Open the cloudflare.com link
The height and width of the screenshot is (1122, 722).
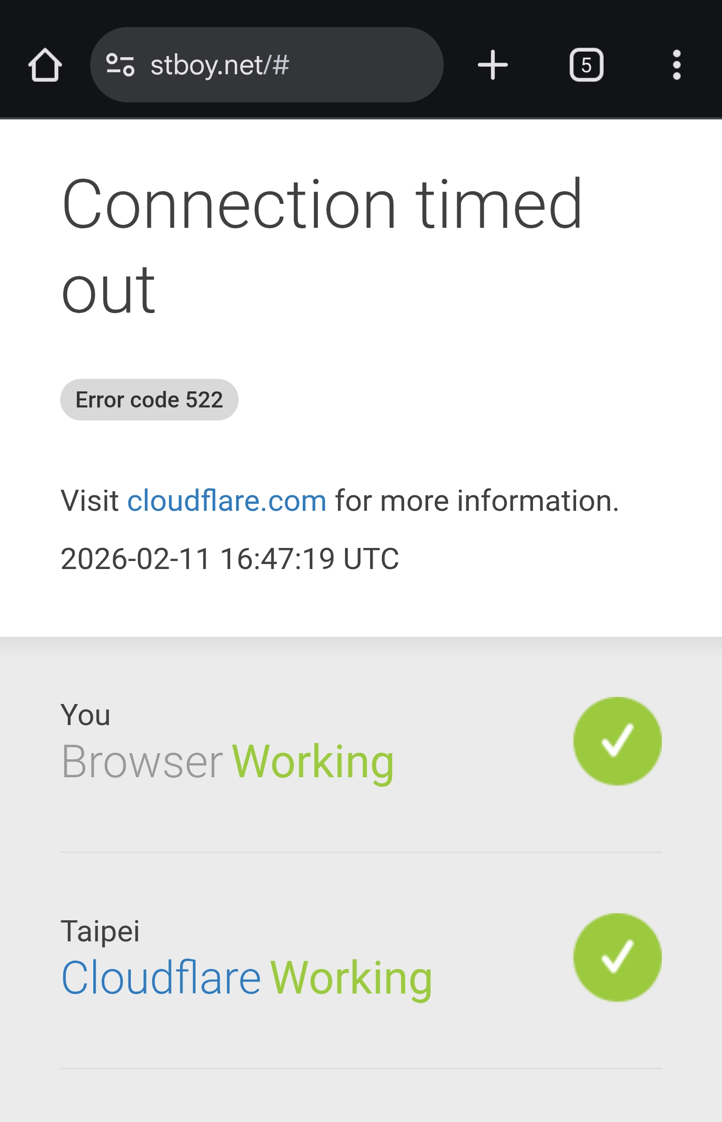[227, 501]
